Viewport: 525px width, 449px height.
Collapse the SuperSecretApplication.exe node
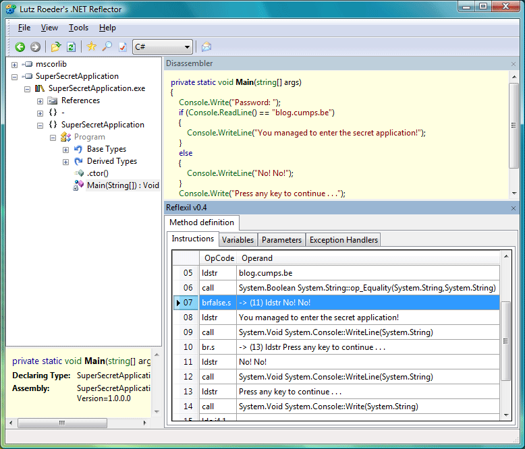27,89
